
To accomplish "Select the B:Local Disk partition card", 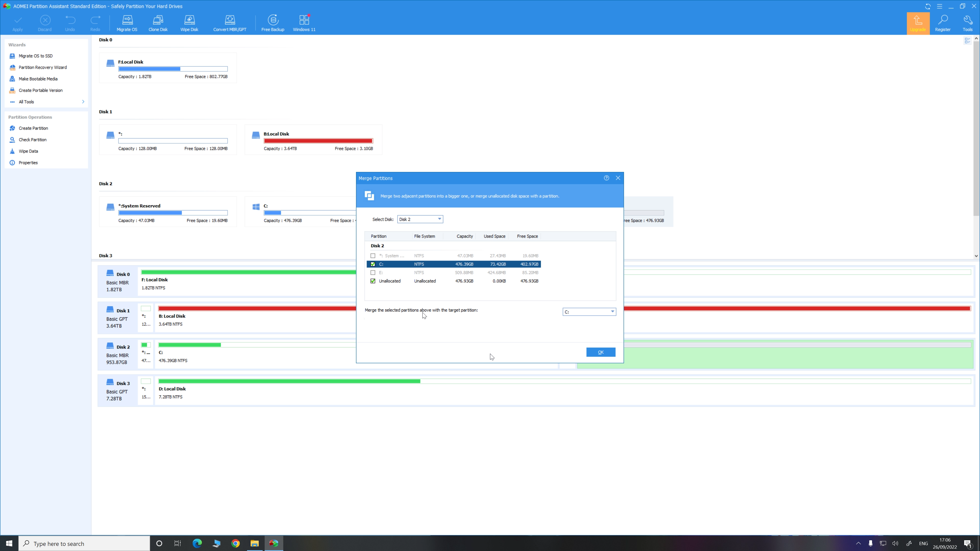I will pyautogui.click(x=313, y=140).
